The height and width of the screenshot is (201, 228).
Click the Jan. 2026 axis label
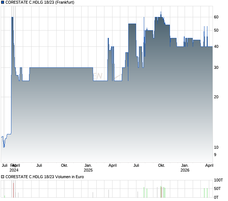click(185, 168)
